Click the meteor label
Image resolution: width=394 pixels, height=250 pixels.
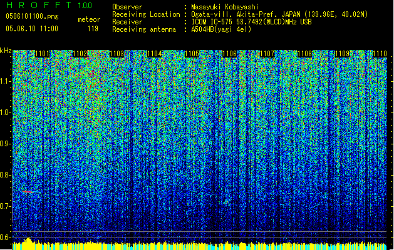(89, 19)
